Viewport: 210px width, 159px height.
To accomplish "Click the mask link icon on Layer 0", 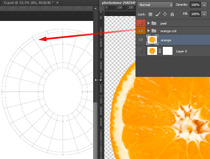I will pyautogui.click(x=160, y=51).
